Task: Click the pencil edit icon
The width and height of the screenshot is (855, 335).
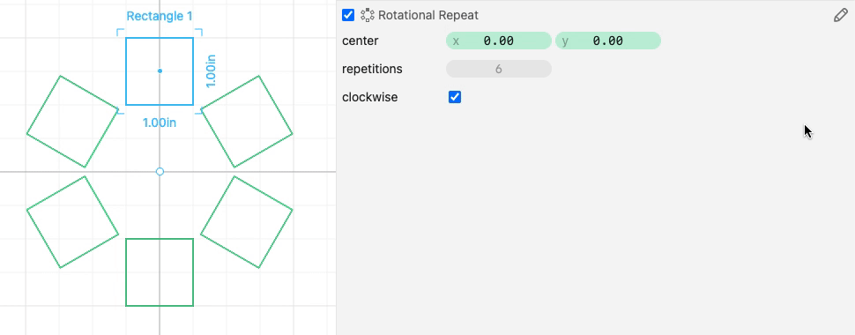Action: 840,15
